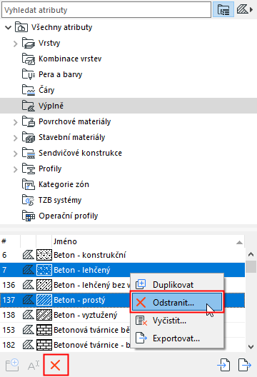257x377 pixels.
Task: Click list scrollbar down arrow
Action: click(x=251, y=347)
